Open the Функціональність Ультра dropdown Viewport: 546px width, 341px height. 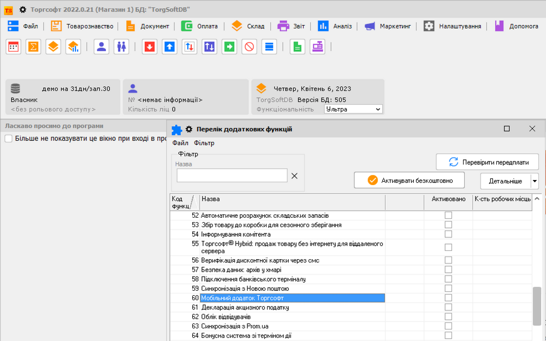353,109
